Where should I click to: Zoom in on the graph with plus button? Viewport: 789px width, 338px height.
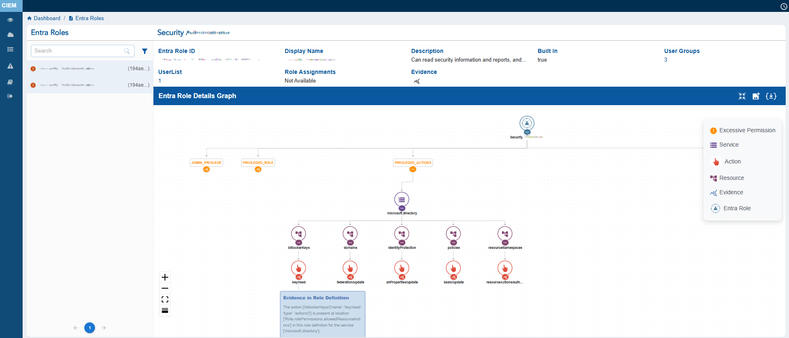[x=165, y=277]
